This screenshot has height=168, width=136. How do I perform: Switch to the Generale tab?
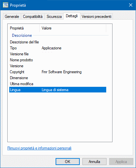[12, 17]
